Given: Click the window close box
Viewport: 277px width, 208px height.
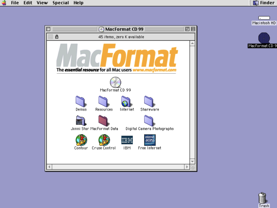Looking at the screenshot, I should click(48, 29).
